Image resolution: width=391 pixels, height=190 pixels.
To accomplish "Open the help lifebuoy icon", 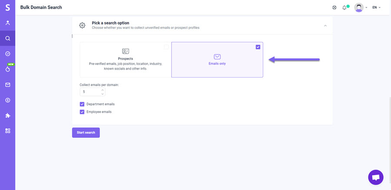I will [335, 7].
